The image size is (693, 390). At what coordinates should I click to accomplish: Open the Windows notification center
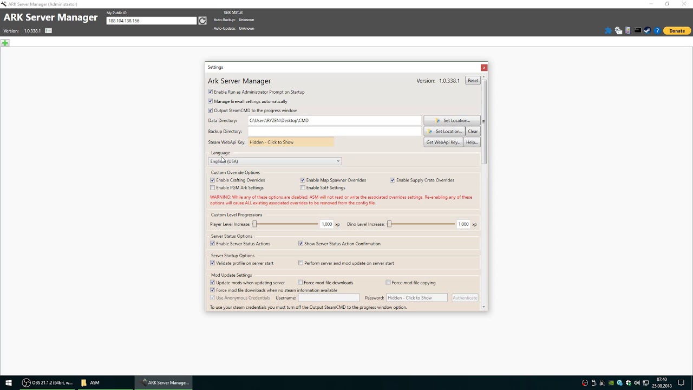pos(681,383)
